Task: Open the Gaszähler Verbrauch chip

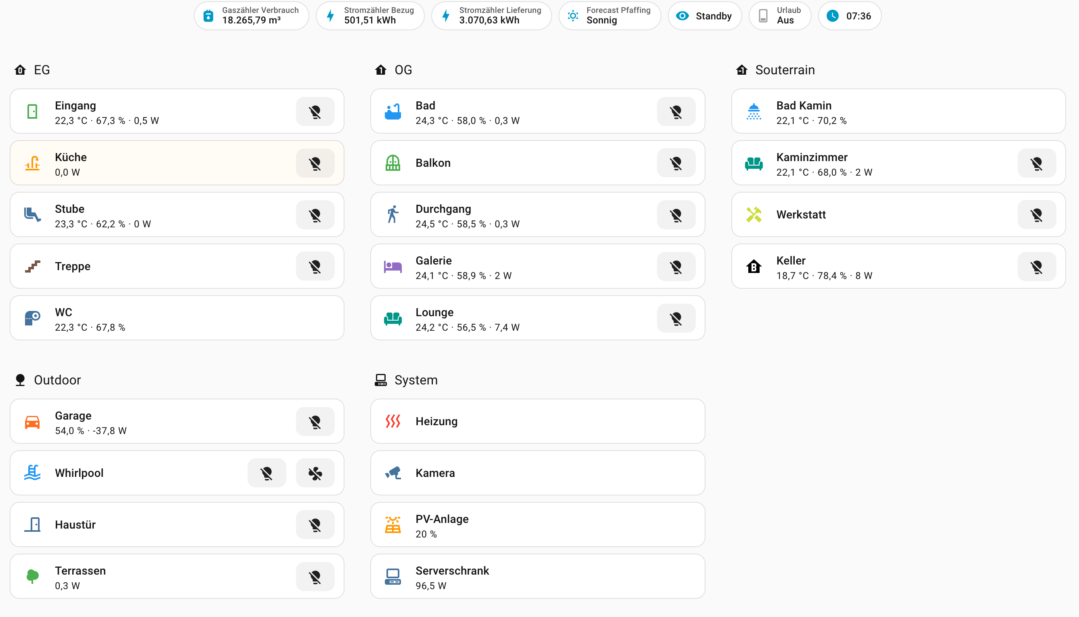Action: click(251, 16)
